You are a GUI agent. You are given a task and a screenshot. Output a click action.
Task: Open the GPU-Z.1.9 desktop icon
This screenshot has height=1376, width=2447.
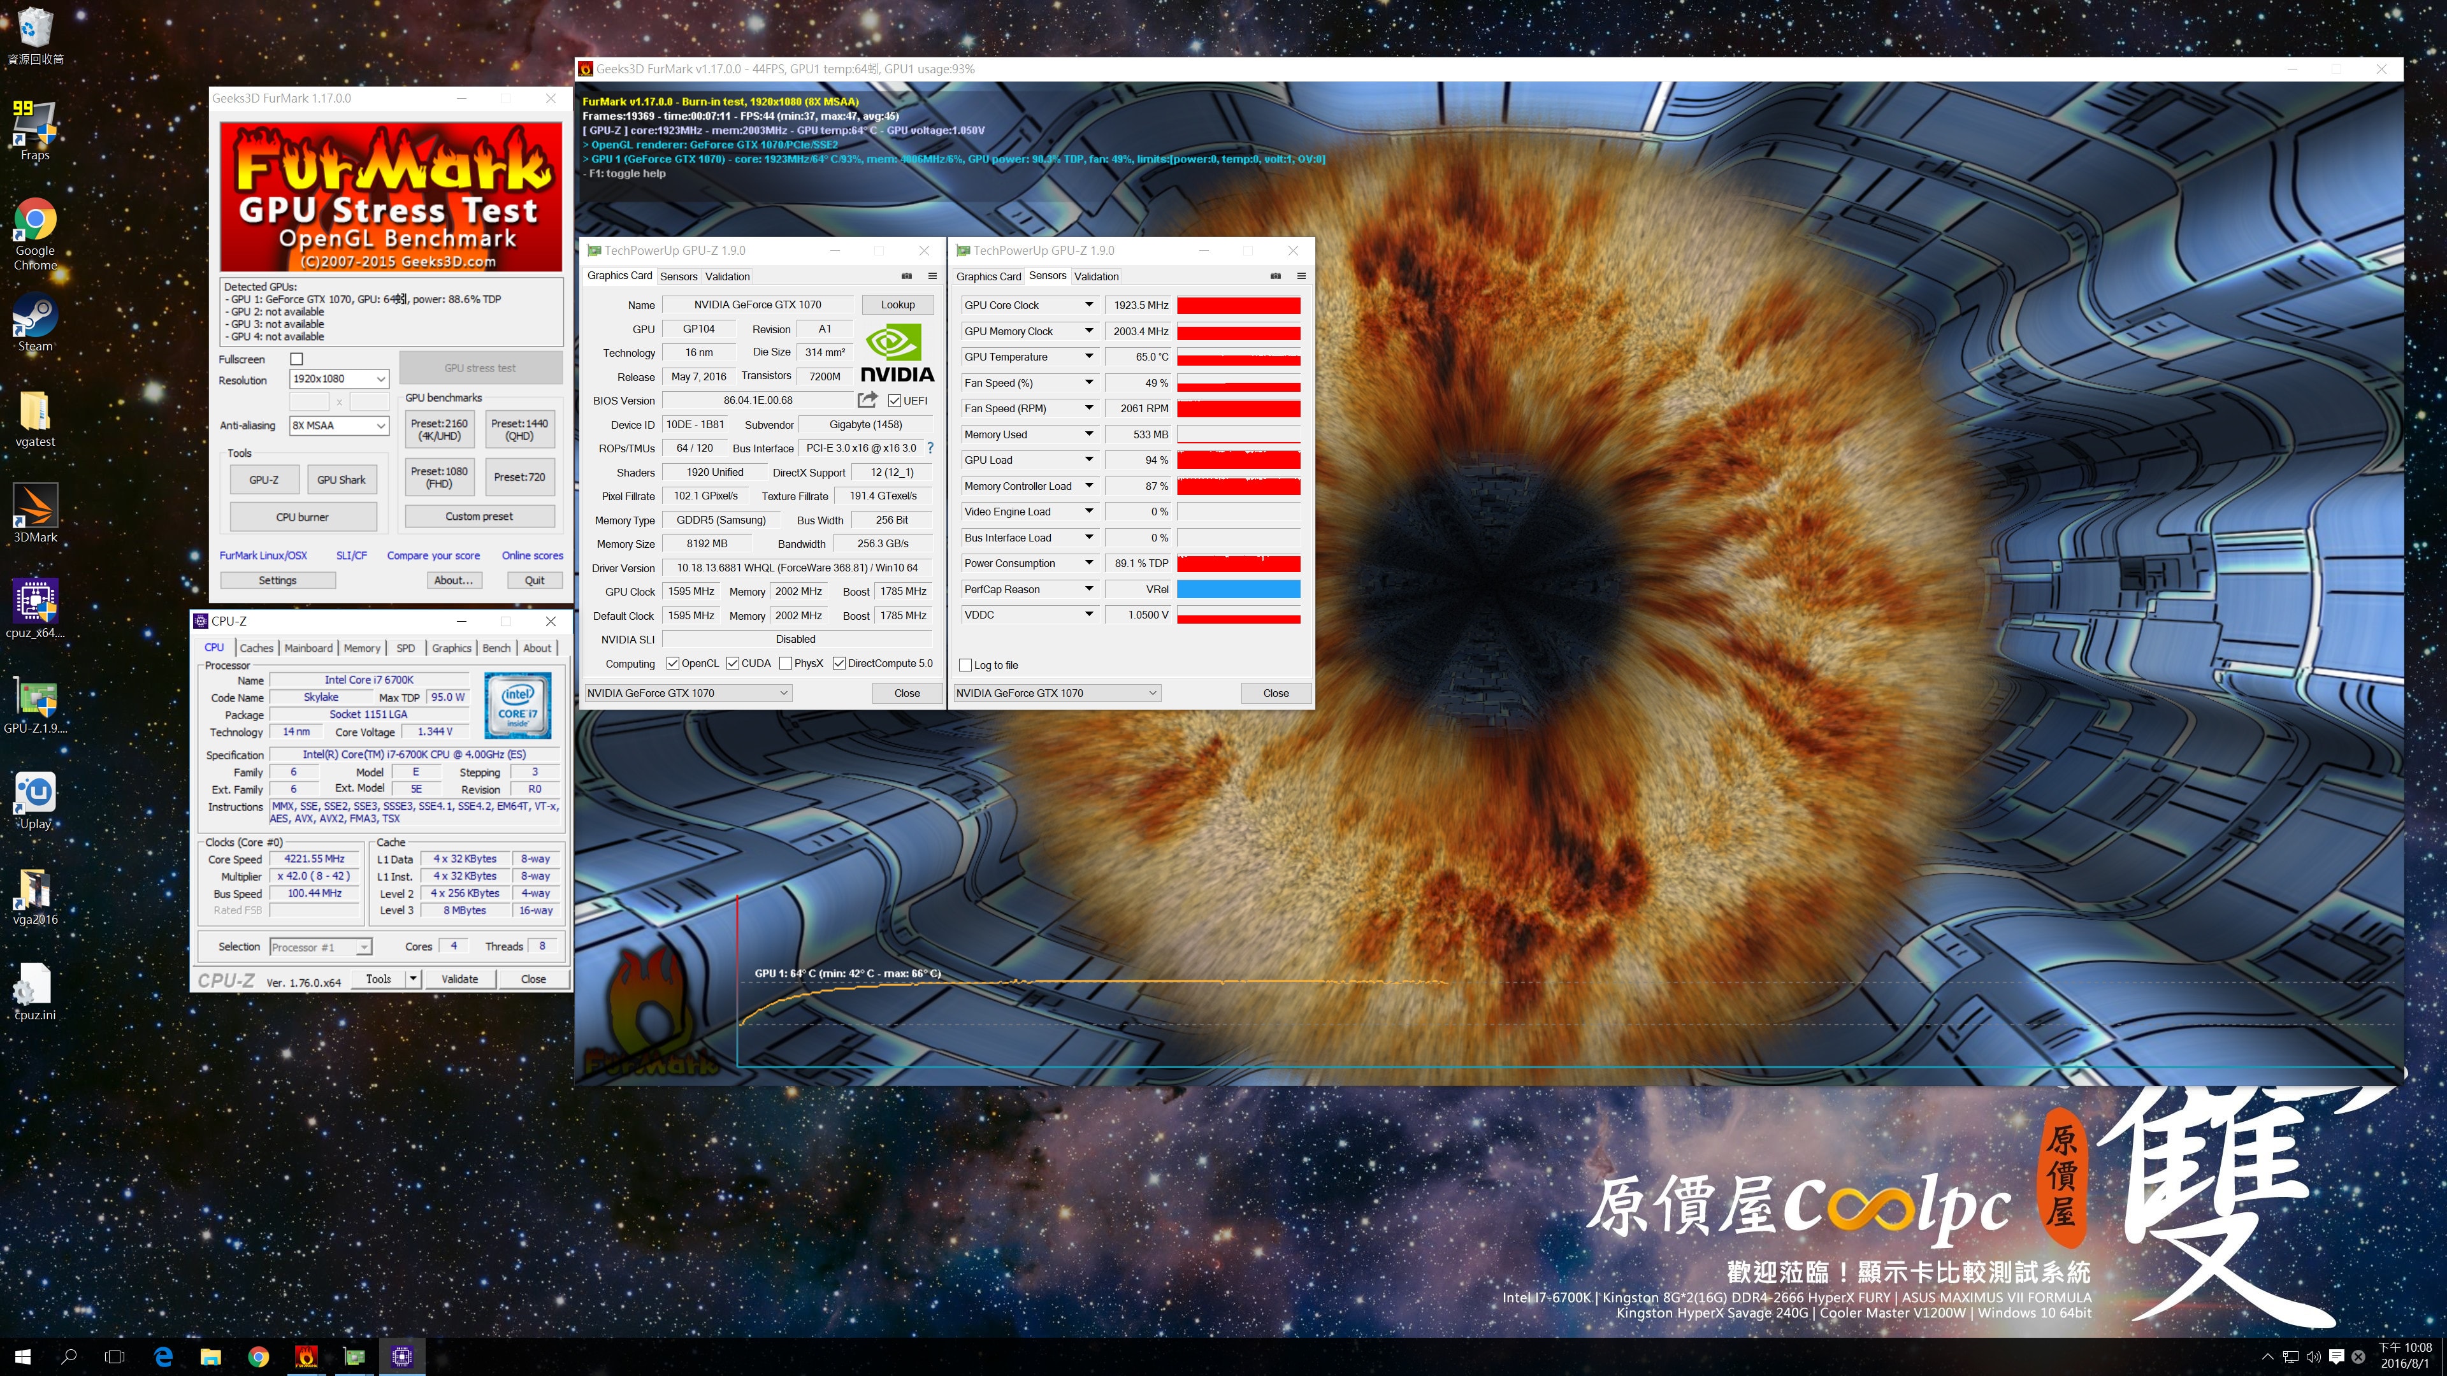[35, 706]
